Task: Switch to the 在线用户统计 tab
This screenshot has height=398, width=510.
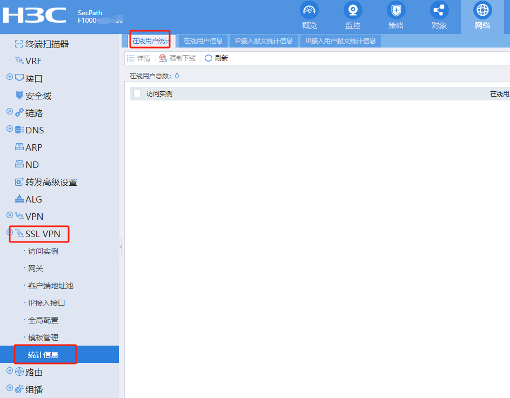Action: pyautogui.click(x=151, y=41)
